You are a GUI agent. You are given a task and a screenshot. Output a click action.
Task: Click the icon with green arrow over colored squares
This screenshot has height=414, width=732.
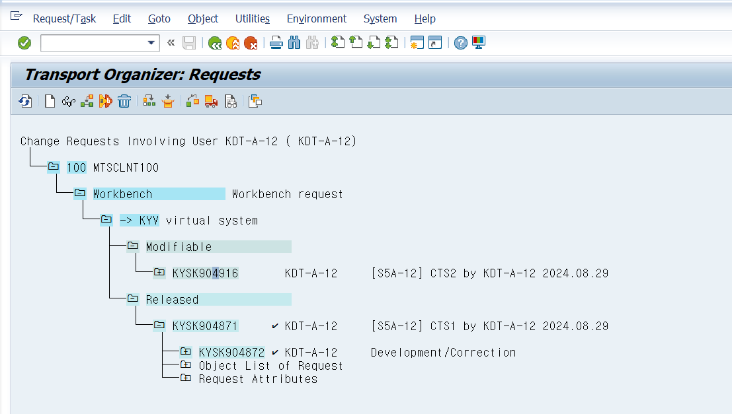(149, 101)
